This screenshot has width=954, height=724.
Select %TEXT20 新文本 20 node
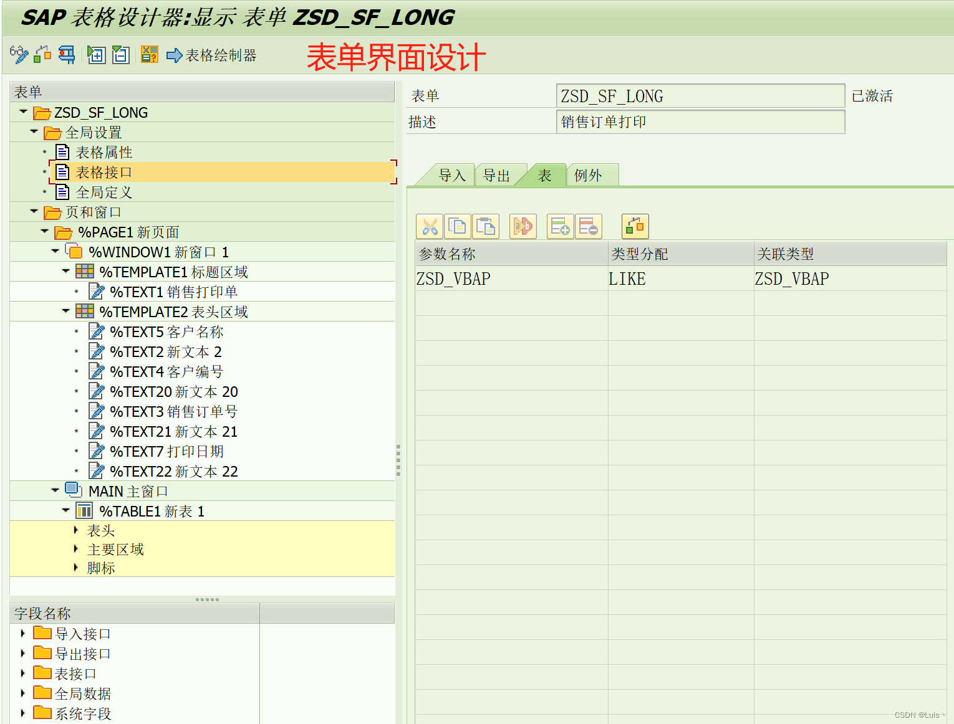tap(174, 392)
